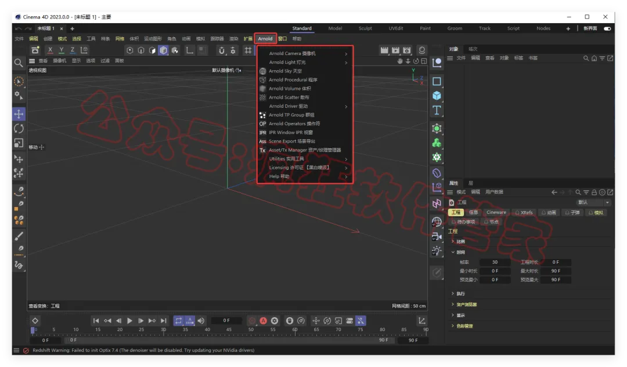Switch to the Sculpt layout tab
This screenshot has height=367, width=627.
point(365,28)
